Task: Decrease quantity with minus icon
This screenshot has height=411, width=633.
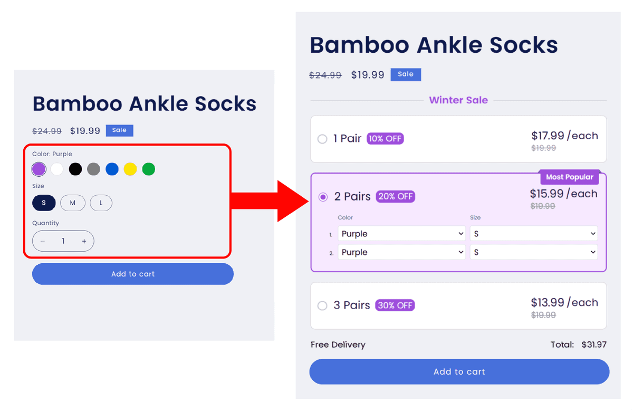Action: coord(43,241)
